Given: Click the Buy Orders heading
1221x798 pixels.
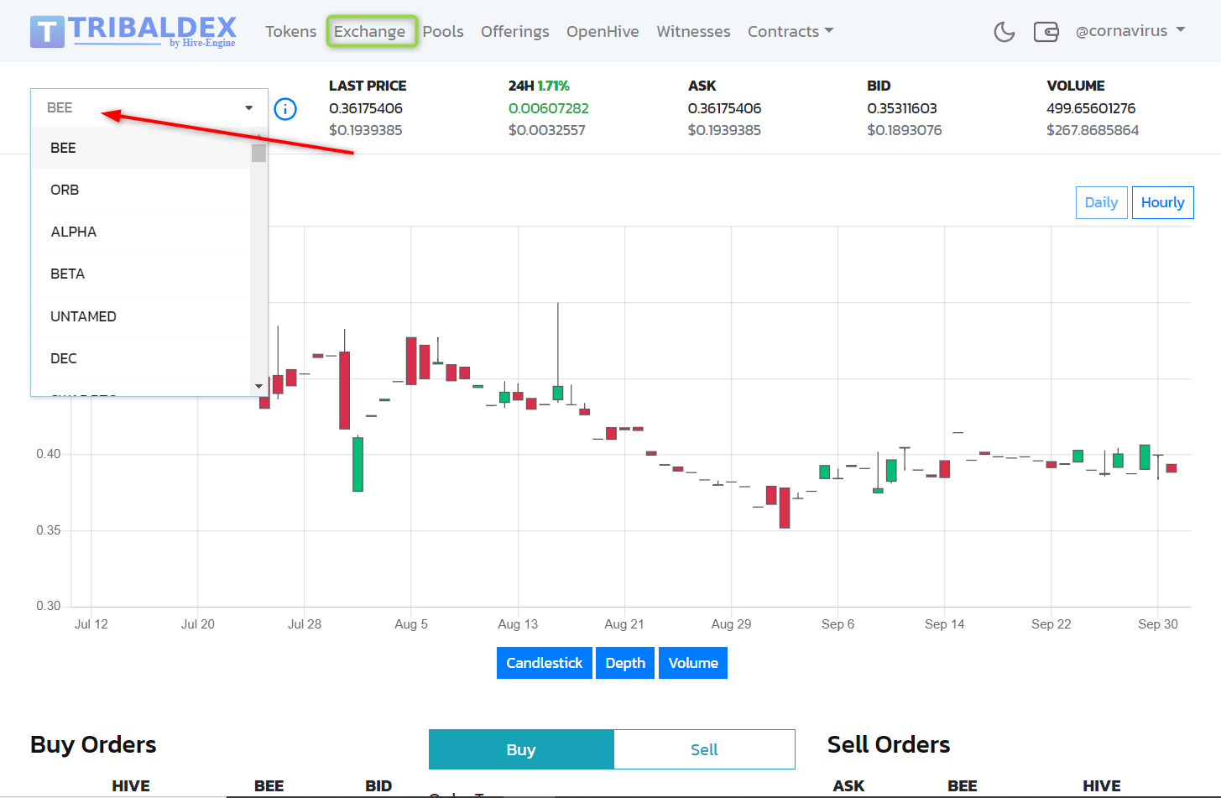Looking at the screenshot, I should pos(93,744).
